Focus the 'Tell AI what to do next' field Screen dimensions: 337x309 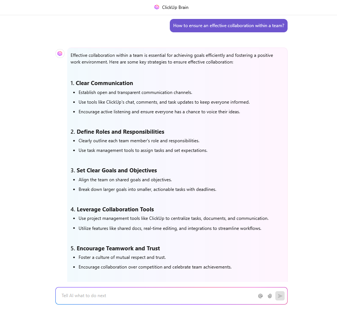click(156, 296)
